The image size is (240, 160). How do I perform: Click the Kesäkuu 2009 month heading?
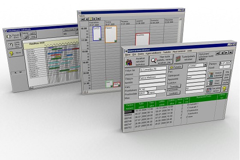pos(37,43)
